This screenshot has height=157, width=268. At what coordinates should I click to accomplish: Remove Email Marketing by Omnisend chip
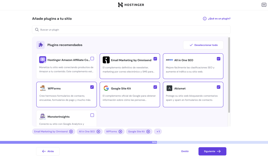tap(71, 131)
